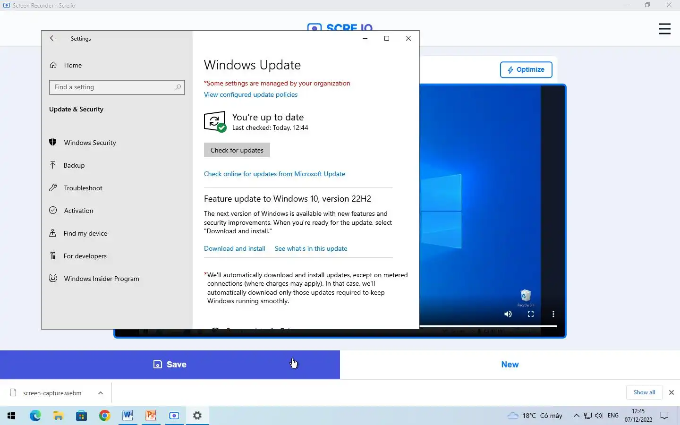Open View configured update policies link
Image resolution: width=680 pixels, height=425 pixels.
click(251, 94)
